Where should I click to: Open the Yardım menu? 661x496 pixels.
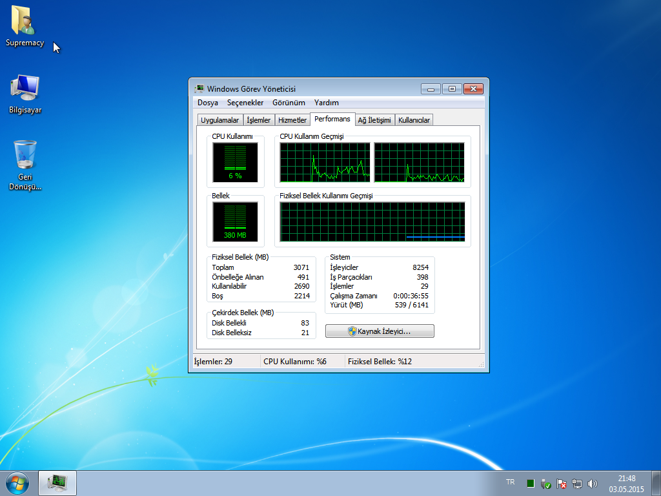tap(326, 103)
